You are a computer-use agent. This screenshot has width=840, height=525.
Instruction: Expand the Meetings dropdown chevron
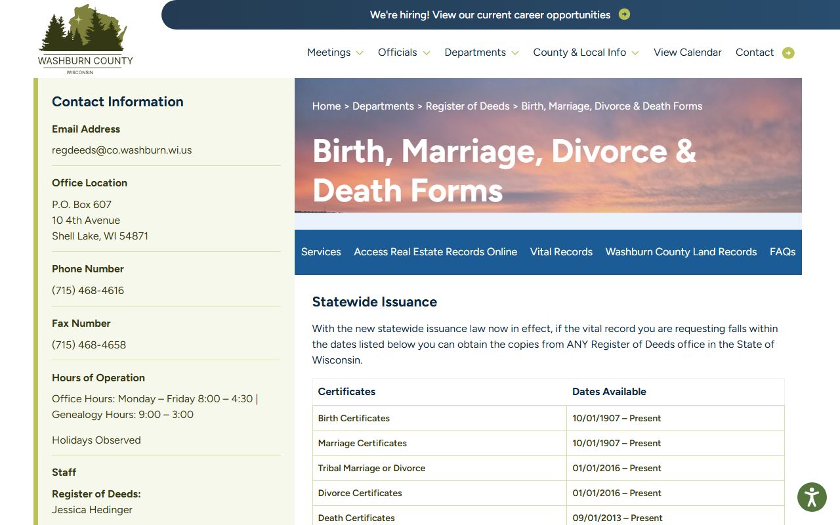(x=360, y=53)
